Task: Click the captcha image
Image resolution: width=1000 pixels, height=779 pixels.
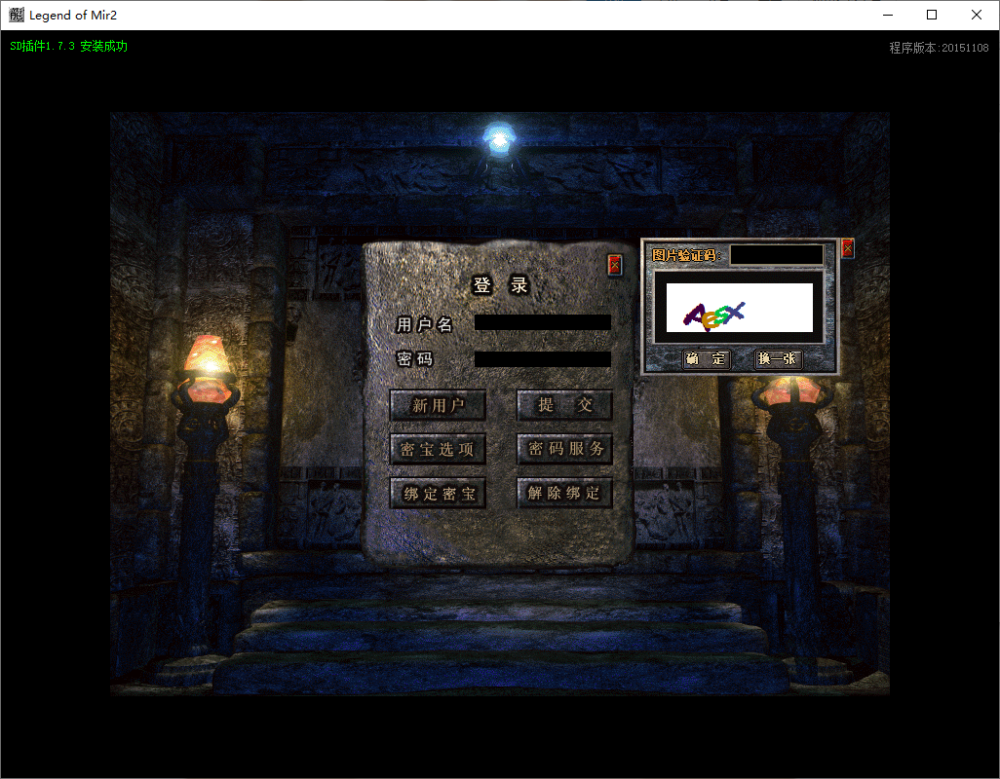Action: pyautogui.click(x=738, y=309)
